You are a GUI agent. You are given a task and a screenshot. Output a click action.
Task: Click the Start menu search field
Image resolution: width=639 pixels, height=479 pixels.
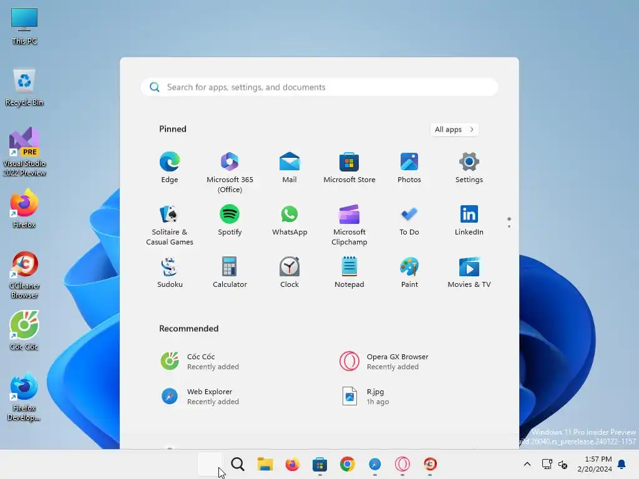pos(319,87)
